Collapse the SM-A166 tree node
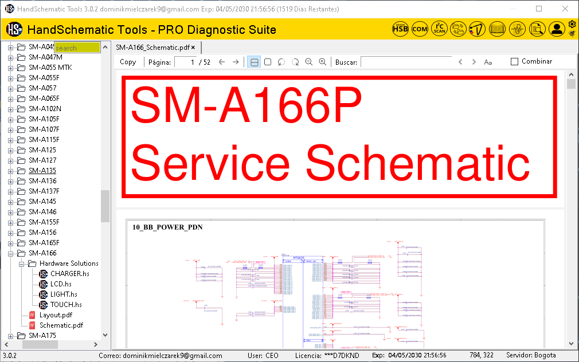The height and width of the screenshot is (362, 579). click(11, 254)
